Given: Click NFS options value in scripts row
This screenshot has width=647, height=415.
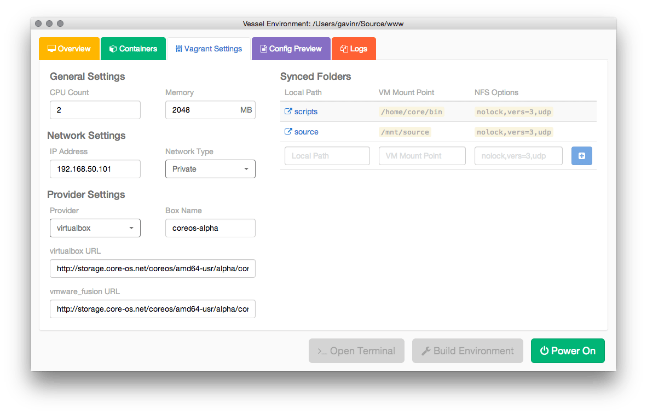Looking at the screenshot, I should (514, 112).
